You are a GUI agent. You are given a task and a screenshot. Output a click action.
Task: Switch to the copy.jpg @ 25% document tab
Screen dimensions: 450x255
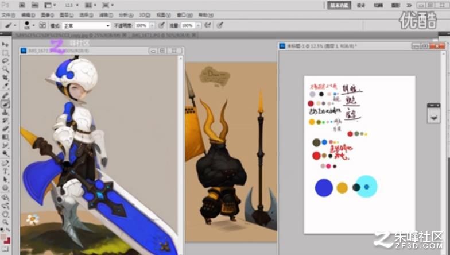click(x=71, y=35)
